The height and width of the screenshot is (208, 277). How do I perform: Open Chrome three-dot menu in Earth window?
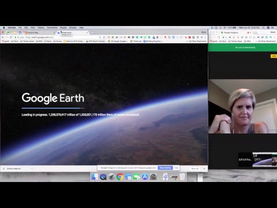(205, 37)
